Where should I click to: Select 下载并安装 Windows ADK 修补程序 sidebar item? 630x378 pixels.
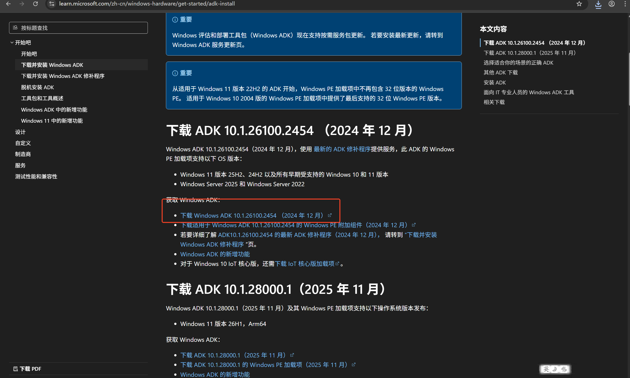[63, 76]
